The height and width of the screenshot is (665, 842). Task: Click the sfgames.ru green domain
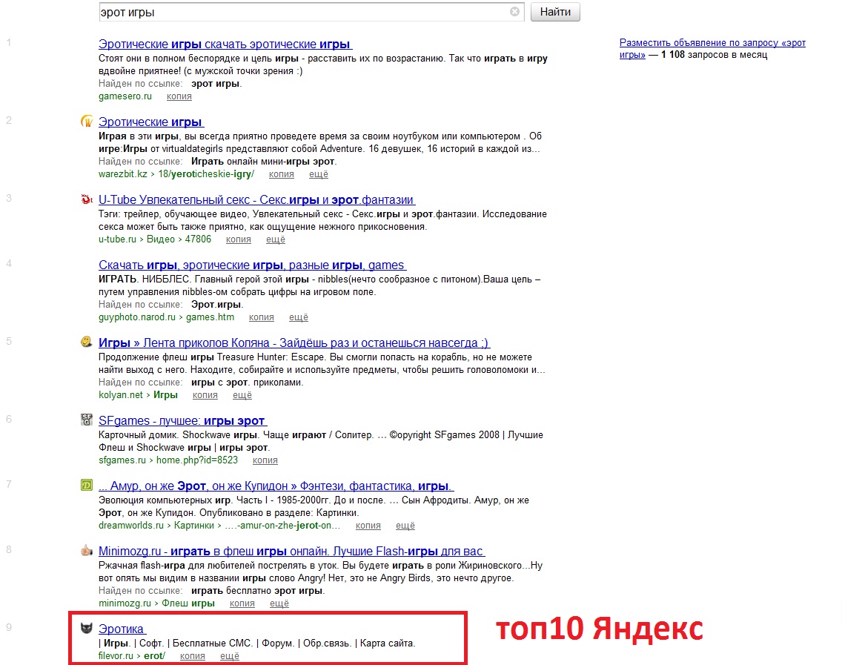122,460
